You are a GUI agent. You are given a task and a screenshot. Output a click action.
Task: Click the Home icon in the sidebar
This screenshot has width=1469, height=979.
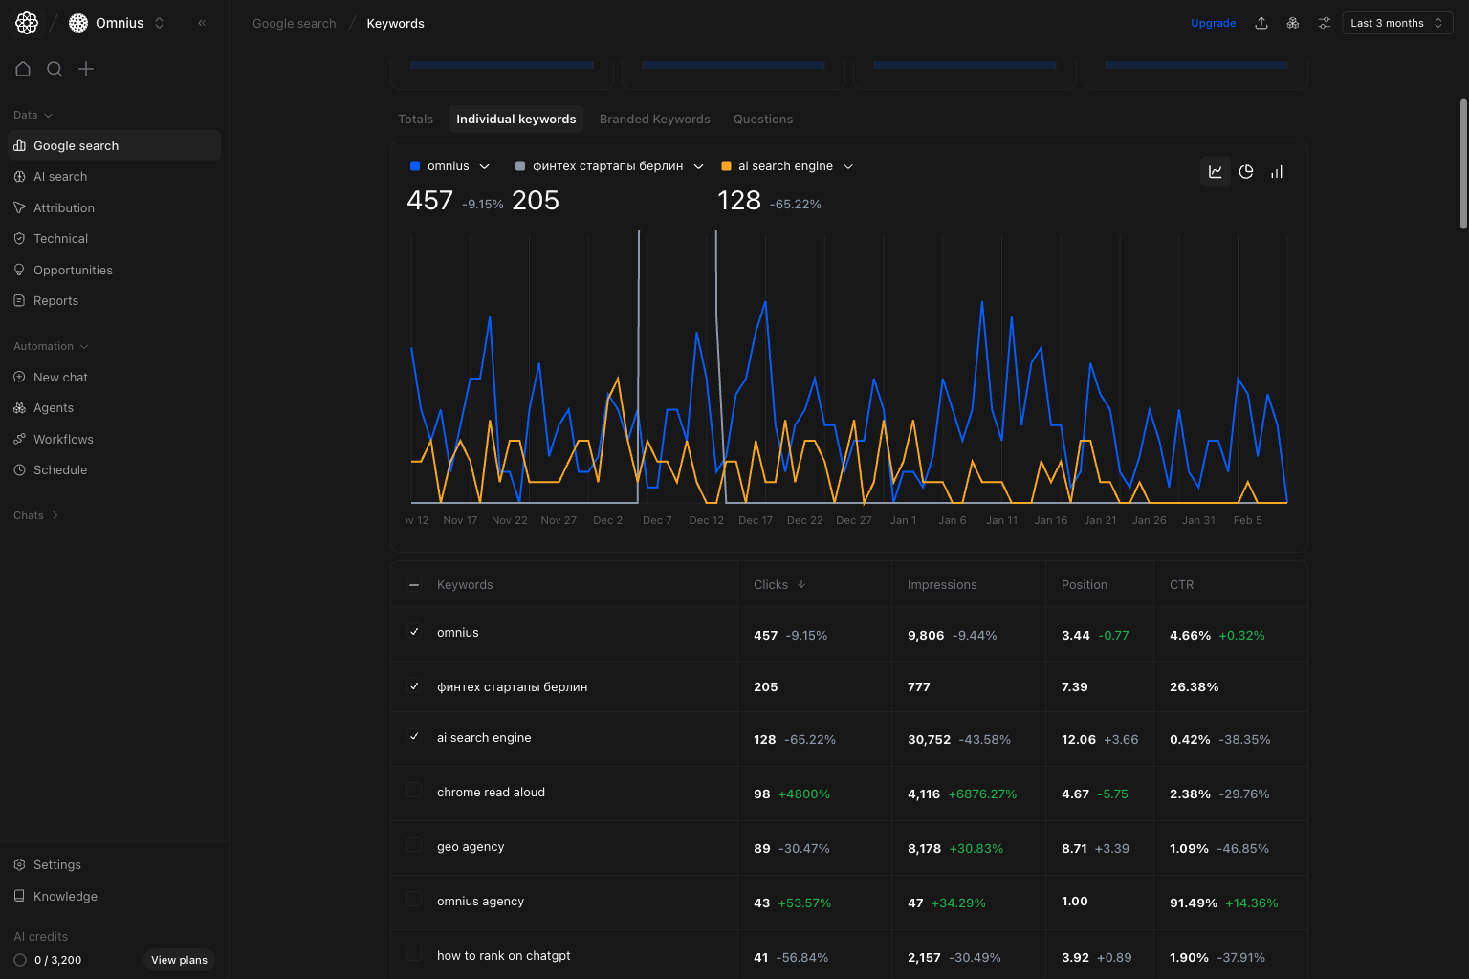point(23,69)
